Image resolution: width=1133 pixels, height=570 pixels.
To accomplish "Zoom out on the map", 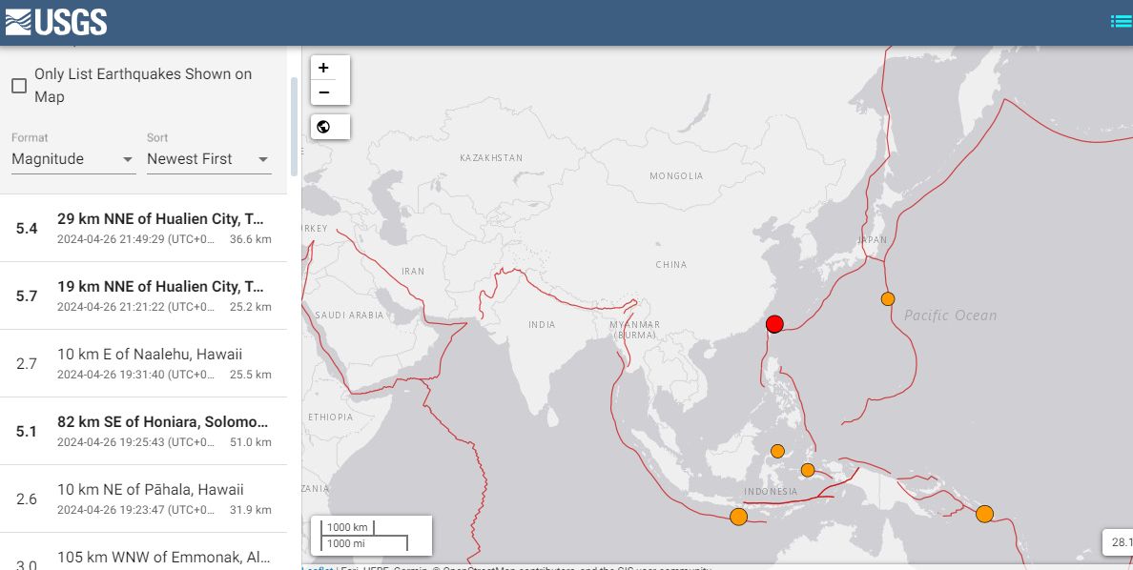I will (x=323, y=92).
